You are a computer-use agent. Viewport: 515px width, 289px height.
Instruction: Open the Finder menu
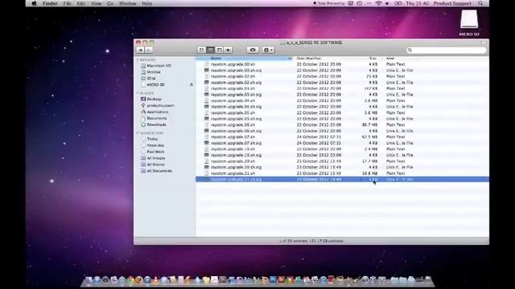50,3
